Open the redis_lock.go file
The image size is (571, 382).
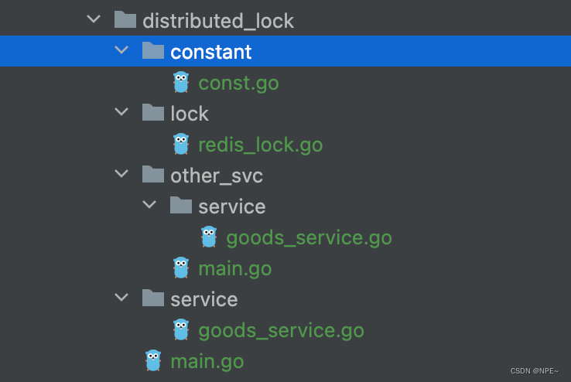click(x=261, y=145)
